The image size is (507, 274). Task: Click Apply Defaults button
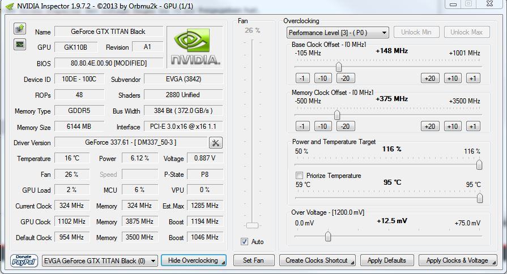(387, 260)
